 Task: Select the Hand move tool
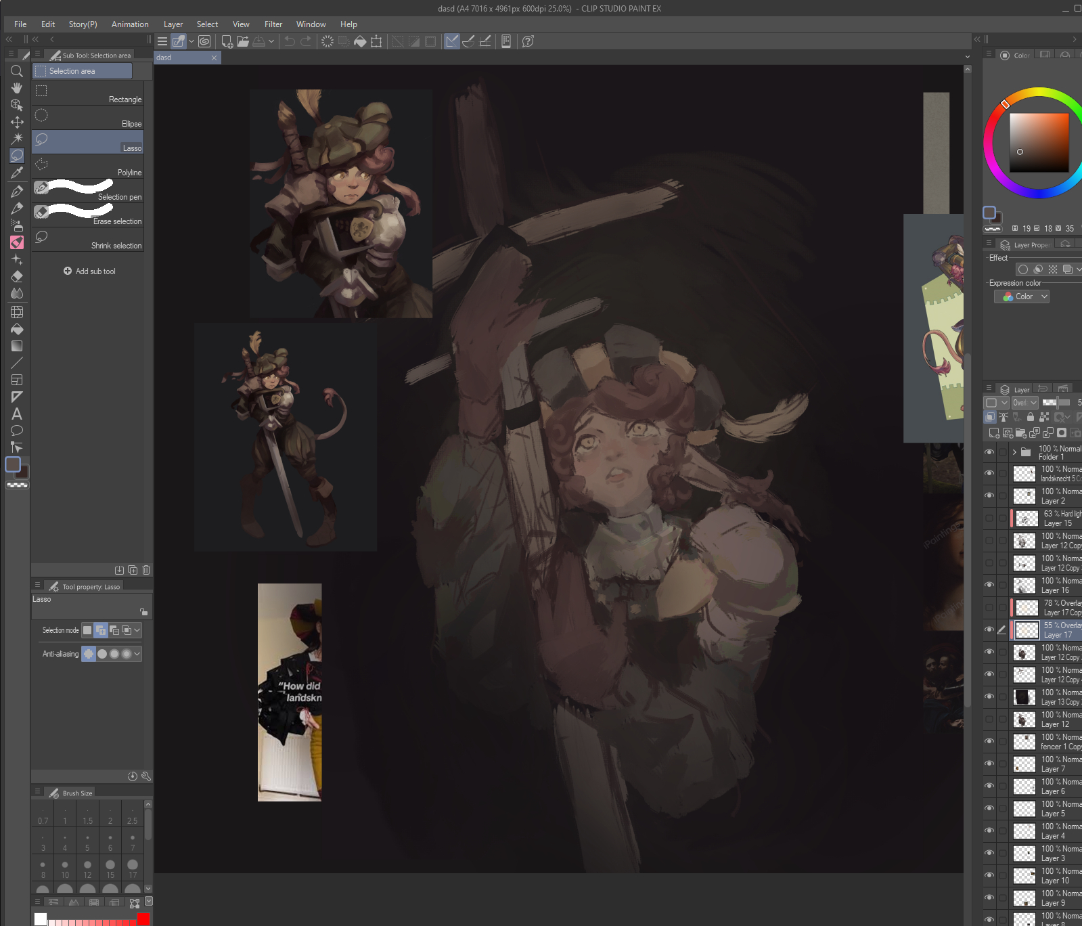click(17, 88)
